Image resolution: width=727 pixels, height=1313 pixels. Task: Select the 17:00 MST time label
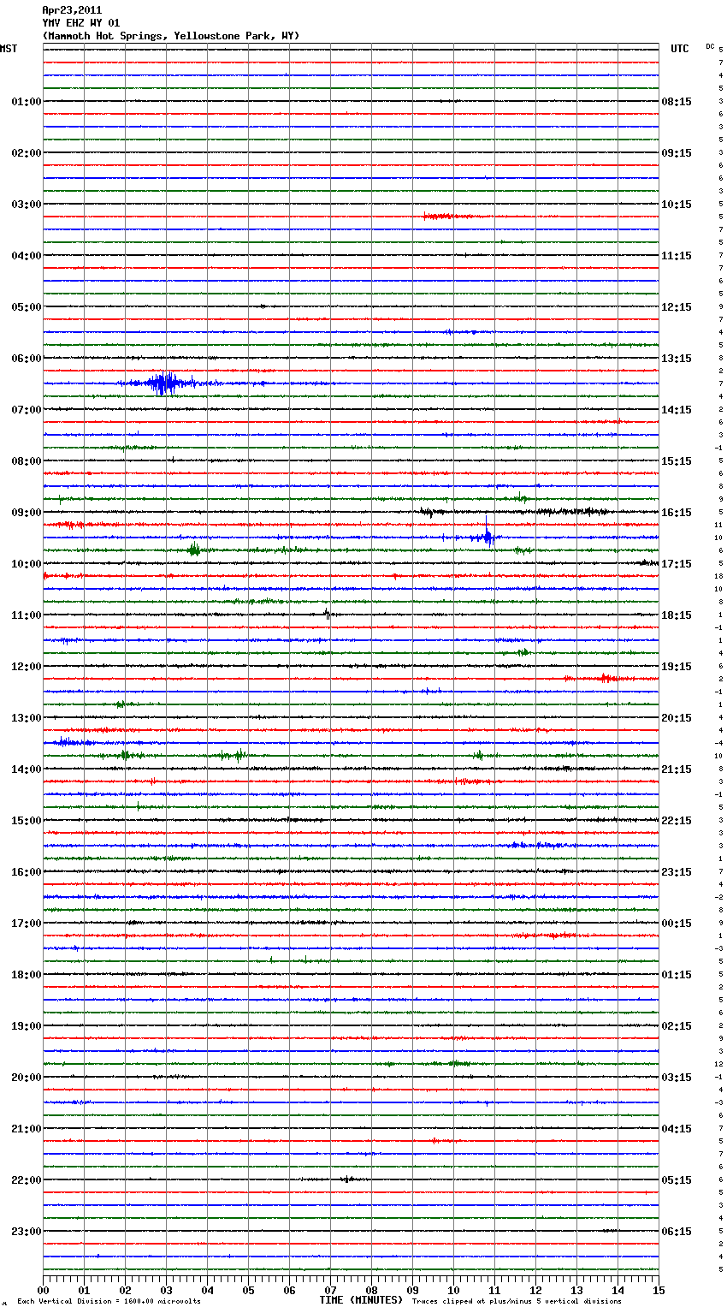tap(27, 924)
